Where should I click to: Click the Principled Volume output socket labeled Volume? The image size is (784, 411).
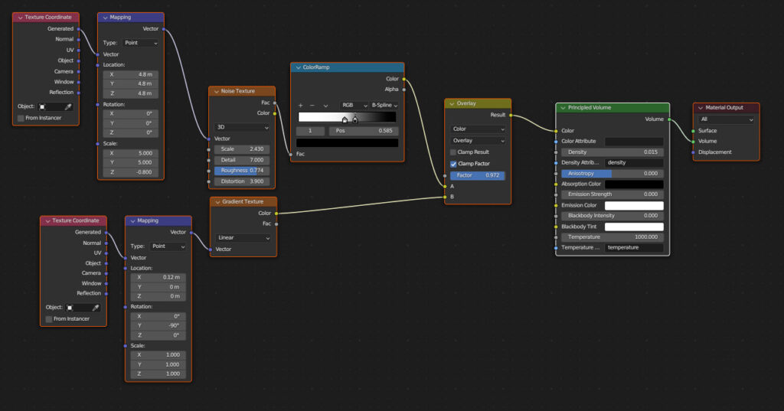click(x=669, y=119)
